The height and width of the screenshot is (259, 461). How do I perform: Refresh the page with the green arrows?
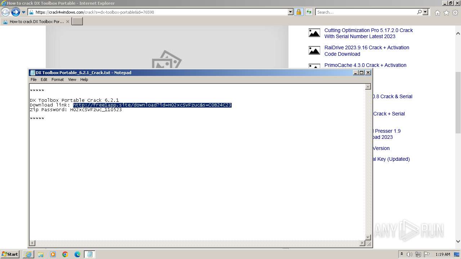click(x=309, y=12)
